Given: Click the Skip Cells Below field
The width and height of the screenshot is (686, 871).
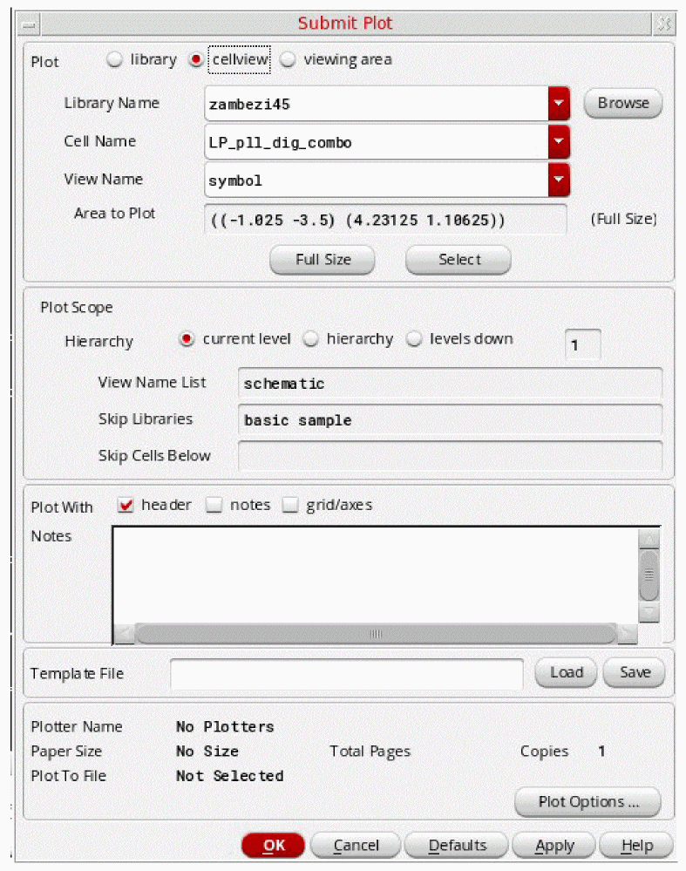Looking at the screenshot, I should [x=450, y=456].
